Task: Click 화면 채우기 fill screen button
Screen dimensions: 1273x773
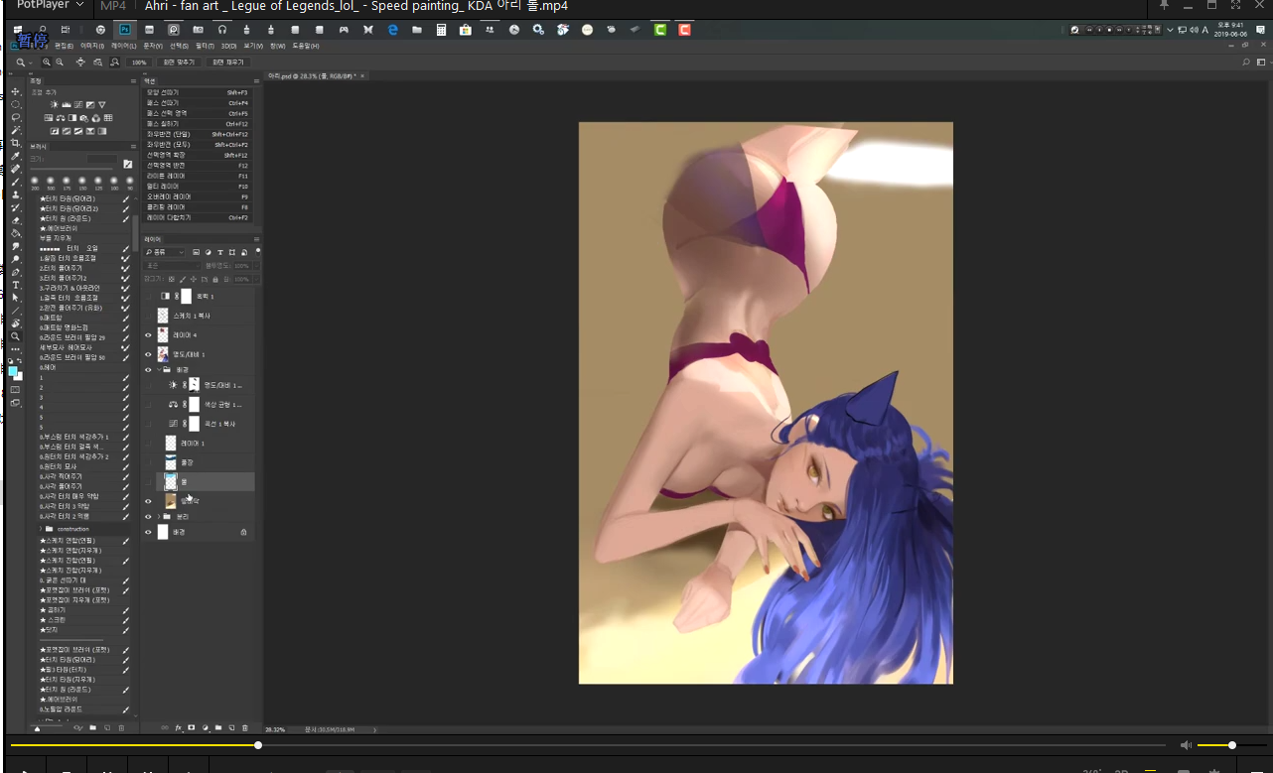Action: tap(227, 63)
